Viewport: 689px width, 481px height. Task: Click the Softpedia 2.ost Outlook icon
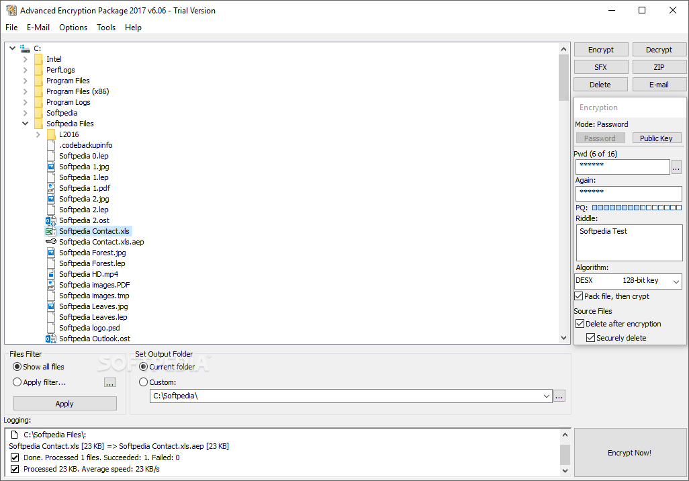tap(51, 220)
